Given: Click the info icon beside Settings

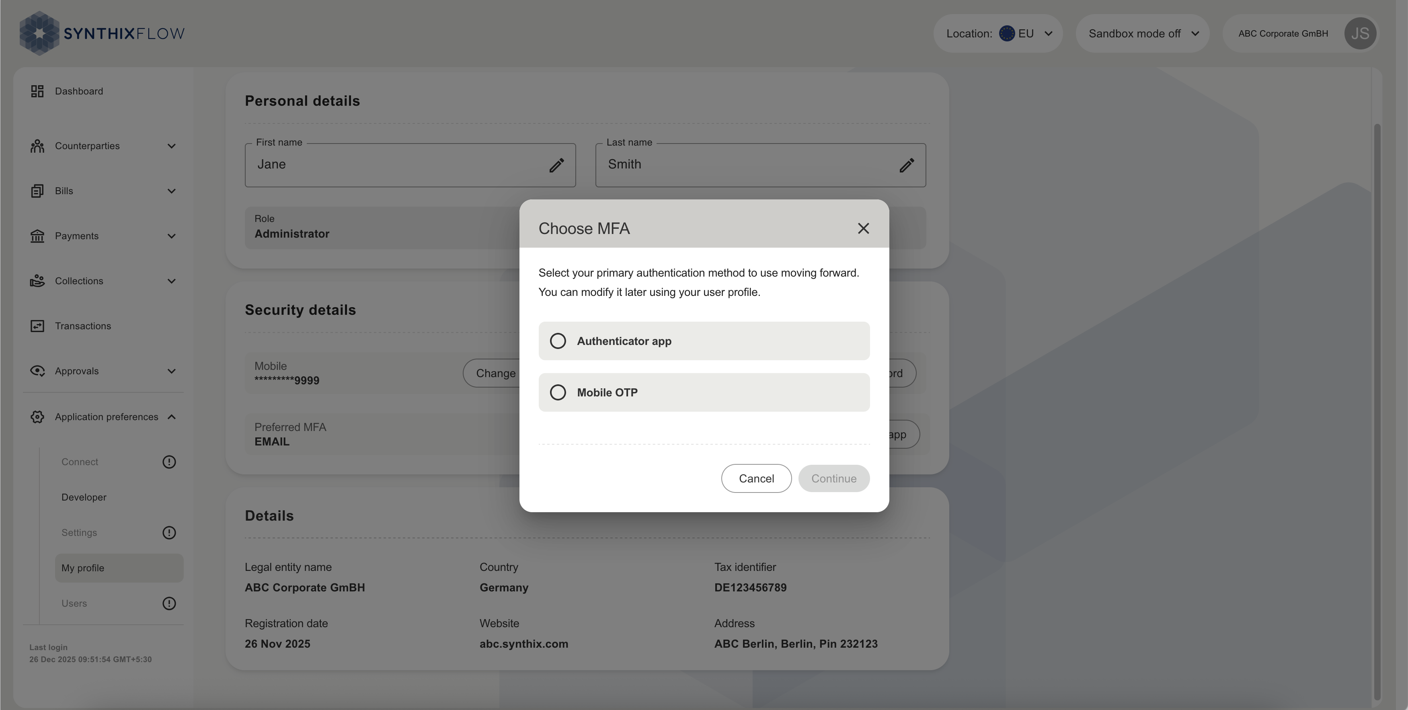Looking at the screenshot, I should [169, 532].
